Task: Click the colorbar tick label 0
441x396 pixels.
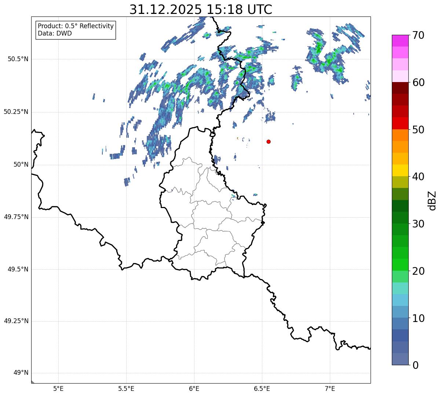Action: click(415, 365)
